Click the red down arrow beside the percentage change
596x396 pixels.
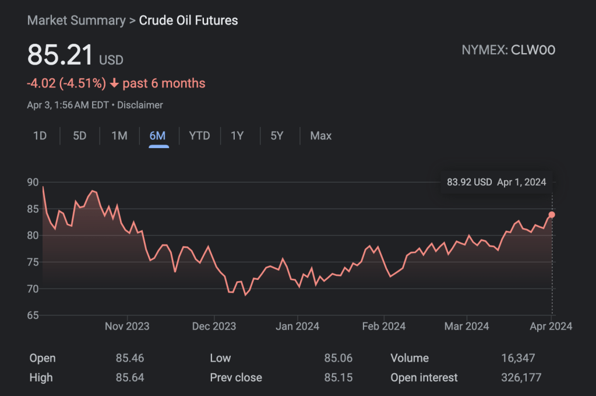[x=114, y=83]
